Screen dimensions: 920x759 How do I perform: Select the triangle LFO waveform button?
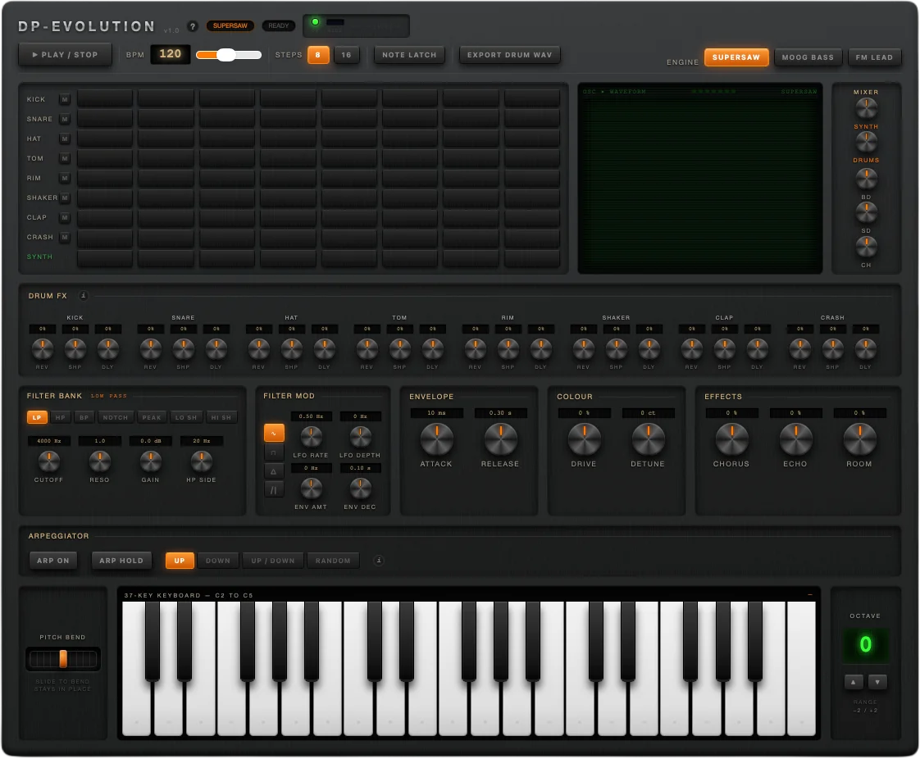click(x=273, y=470)
